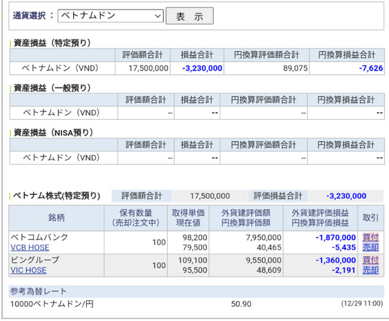Click the 銘柄 column header
This screenshot has width=389, height=321.
point(56,217)
